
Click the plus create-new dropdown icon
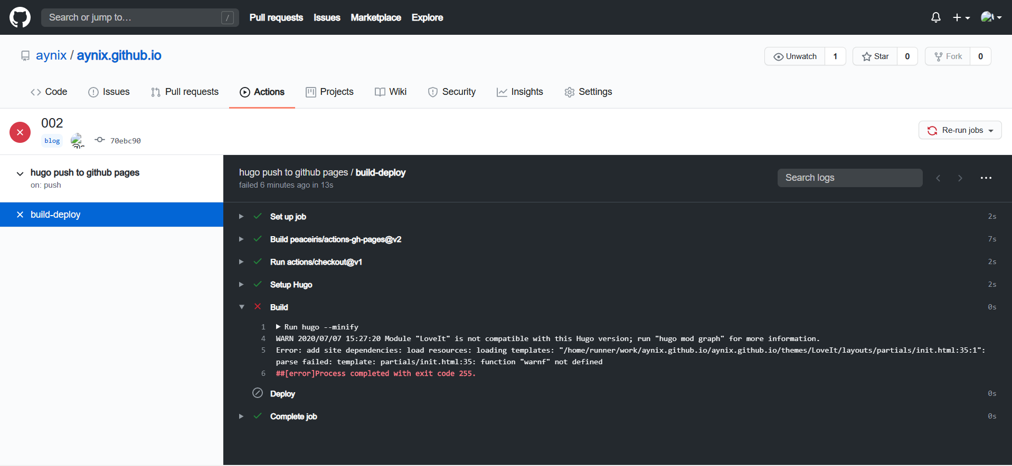tap(961, 17)
